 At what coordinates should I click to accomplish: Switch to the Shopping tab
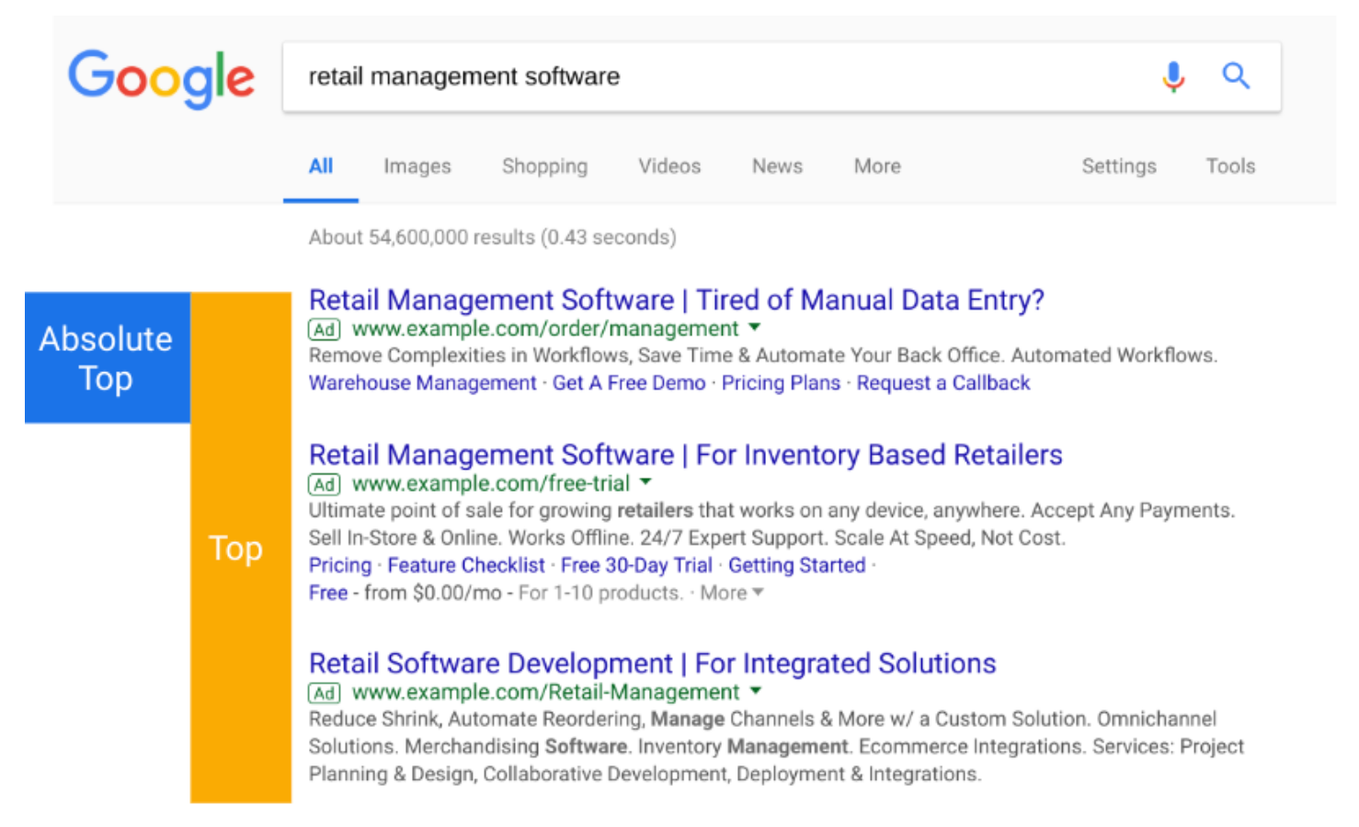pyautogui.click(x=544, y=166)
